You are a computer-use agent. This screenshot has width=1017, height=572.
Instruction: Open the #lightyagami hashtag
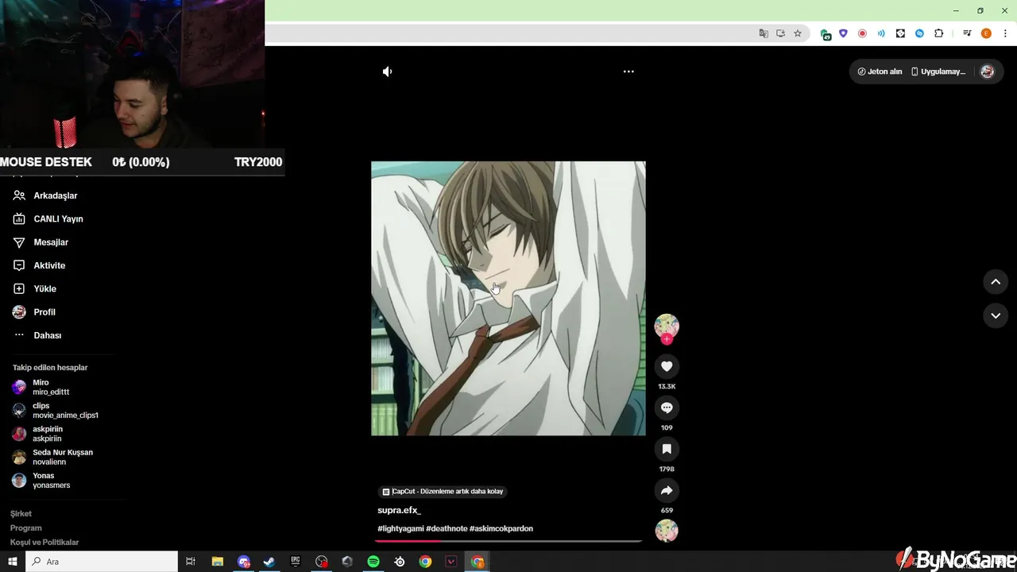400,528
